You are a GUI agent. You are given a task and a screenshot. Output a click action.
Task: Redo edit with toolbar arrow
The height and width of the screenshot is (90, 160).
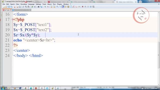(35, 7)
